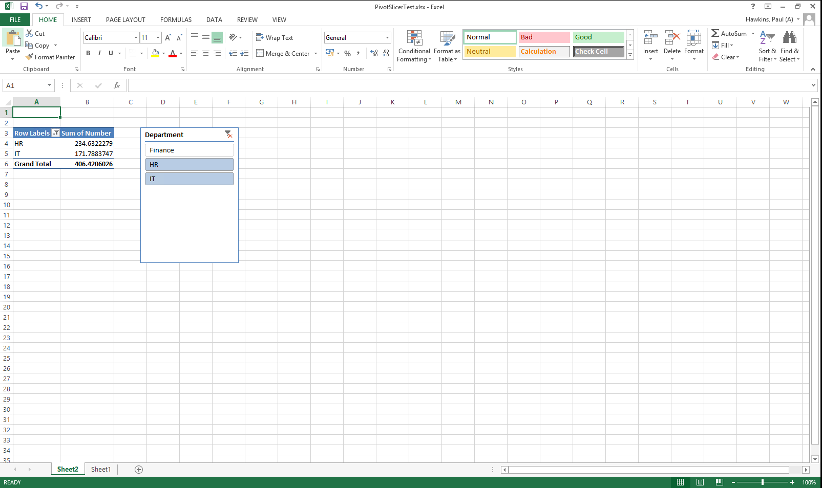This screenshot has height=488, width=822.
Task: Add a new sheet with plus icon
Action: point(139,470)
